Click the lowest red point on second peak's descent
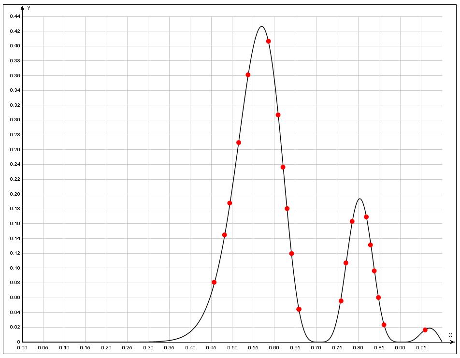 [x=384, y=325]
